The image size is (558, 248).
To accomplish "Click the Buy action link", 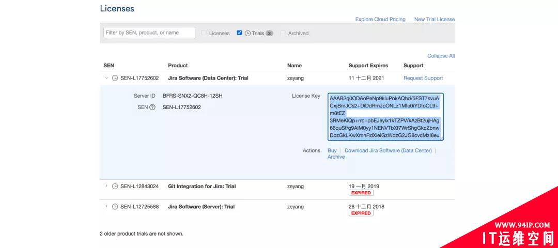I will [332, 150].
